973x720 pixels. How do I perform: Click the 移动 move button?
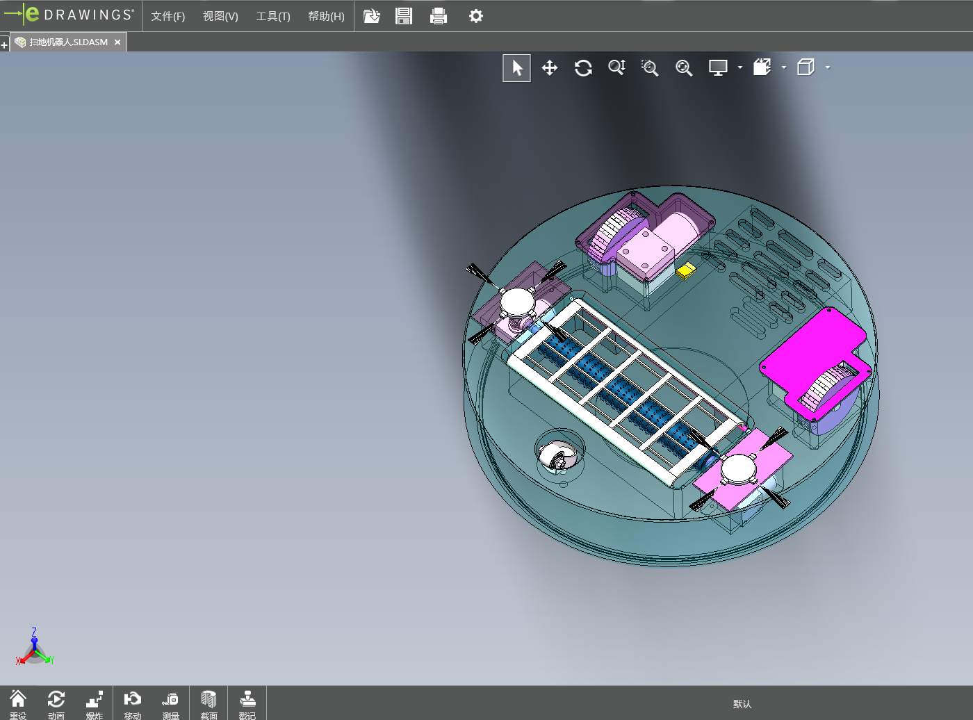[x=133, y=703]
